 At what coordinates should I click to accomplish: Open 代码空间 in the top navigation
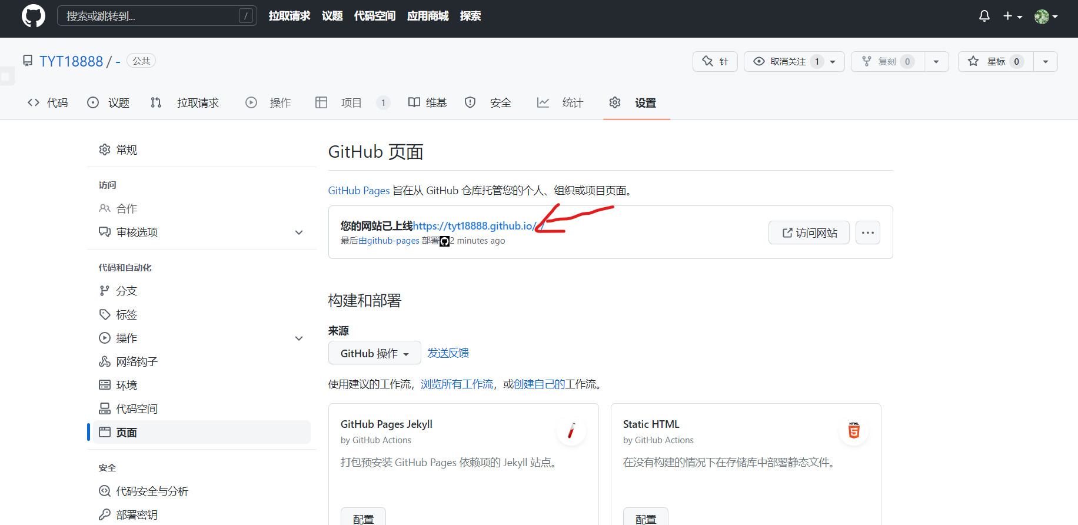tap(375, 16)
